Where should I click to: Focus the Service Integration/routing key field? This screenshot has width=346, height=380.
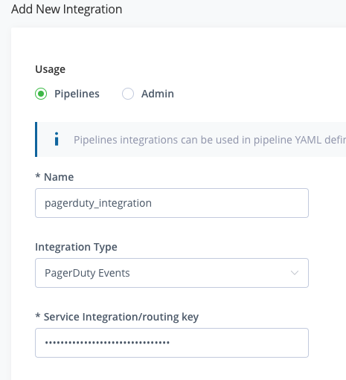pos(172,343)
